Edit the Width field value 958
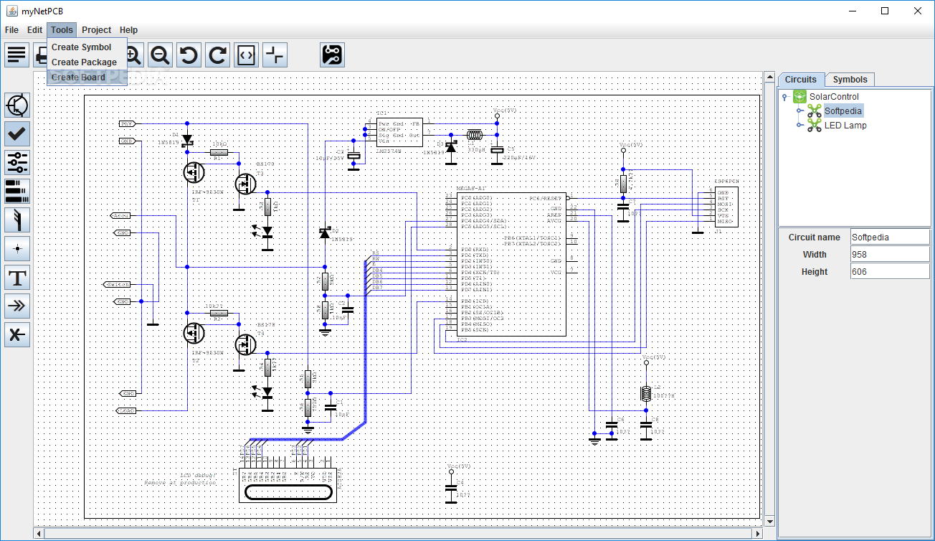This screenshot has width=935, height=541. pos(889,254)
